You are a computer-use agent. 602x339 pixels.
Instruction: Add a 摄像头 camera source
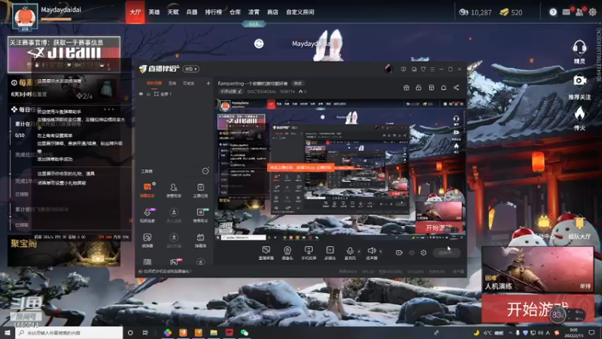[287, 253]
